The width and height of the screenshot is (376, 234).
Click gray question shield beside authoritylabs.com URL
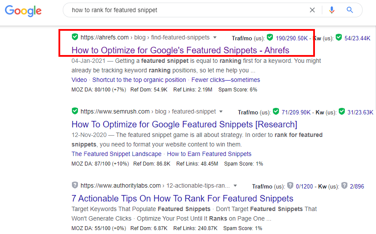pyautogui.click(x=75, y=185)
